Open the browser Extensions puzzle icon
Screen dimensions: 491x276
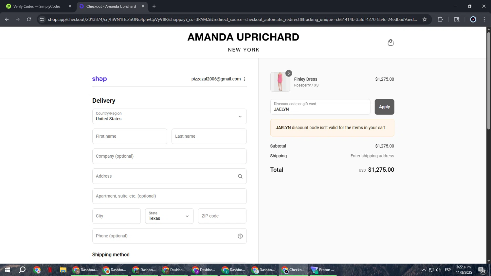click(x=440, y=19)
